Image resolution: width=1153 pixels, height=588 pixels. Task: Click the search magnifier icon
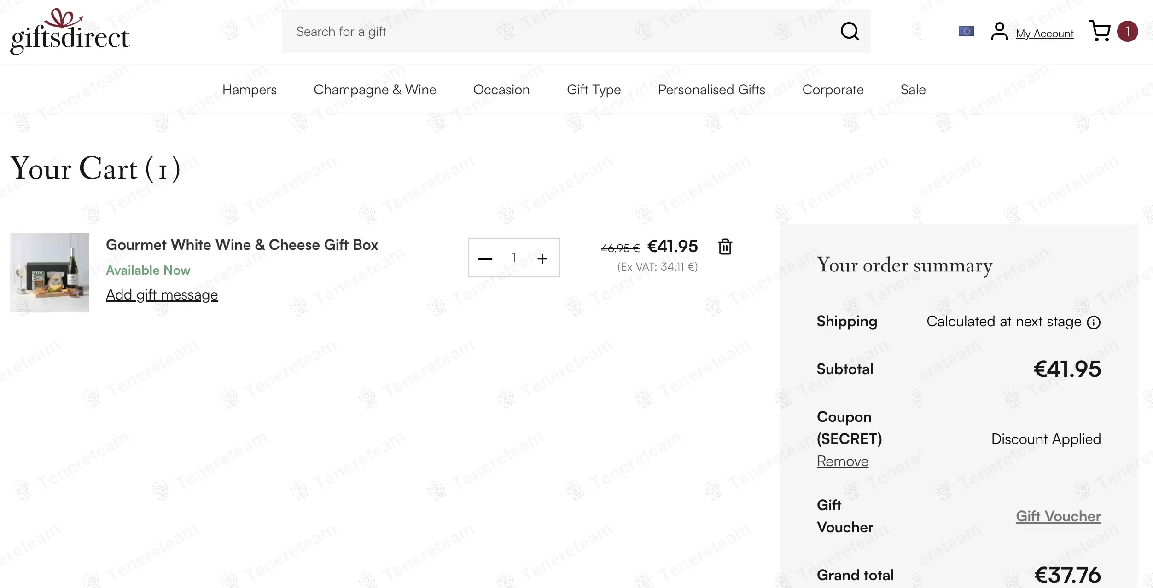[850, 32]
